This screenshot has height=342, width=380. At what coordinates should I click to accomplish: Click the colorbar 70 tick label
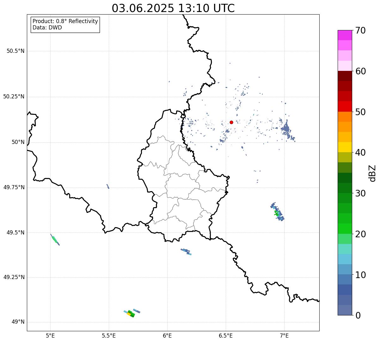coord(360,30)
